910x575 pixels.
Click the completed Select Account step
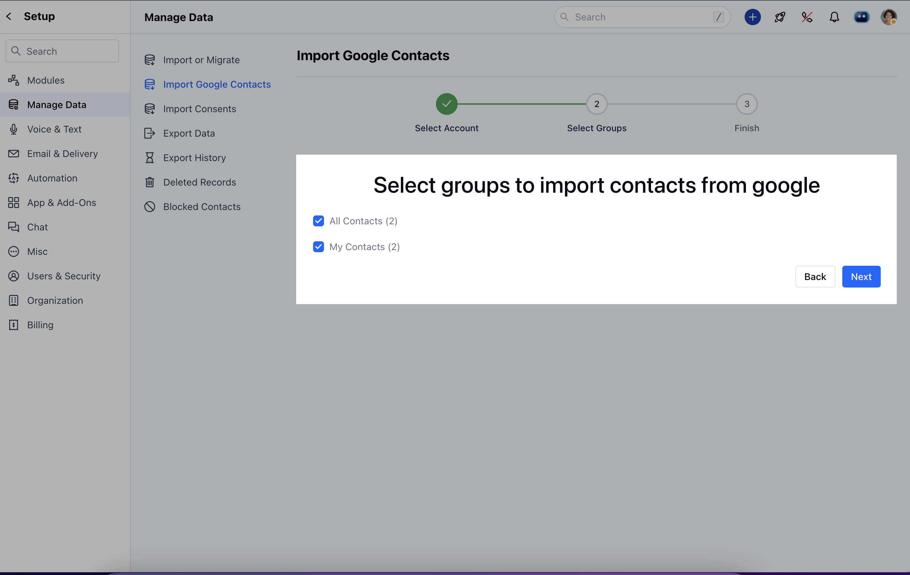tap(446, 104)
